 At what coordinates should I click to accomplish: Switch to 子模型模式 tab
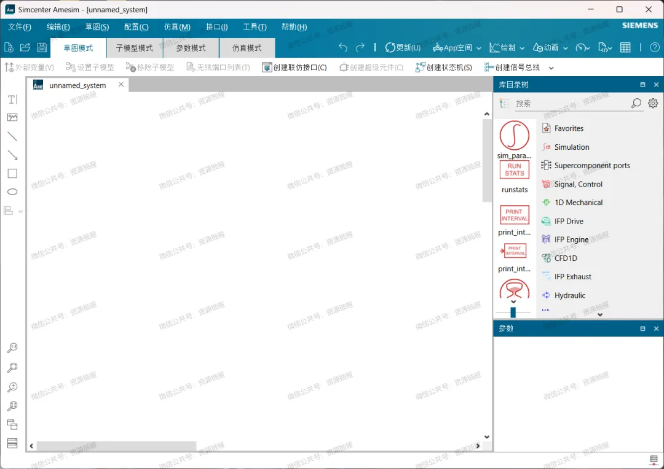135,48
